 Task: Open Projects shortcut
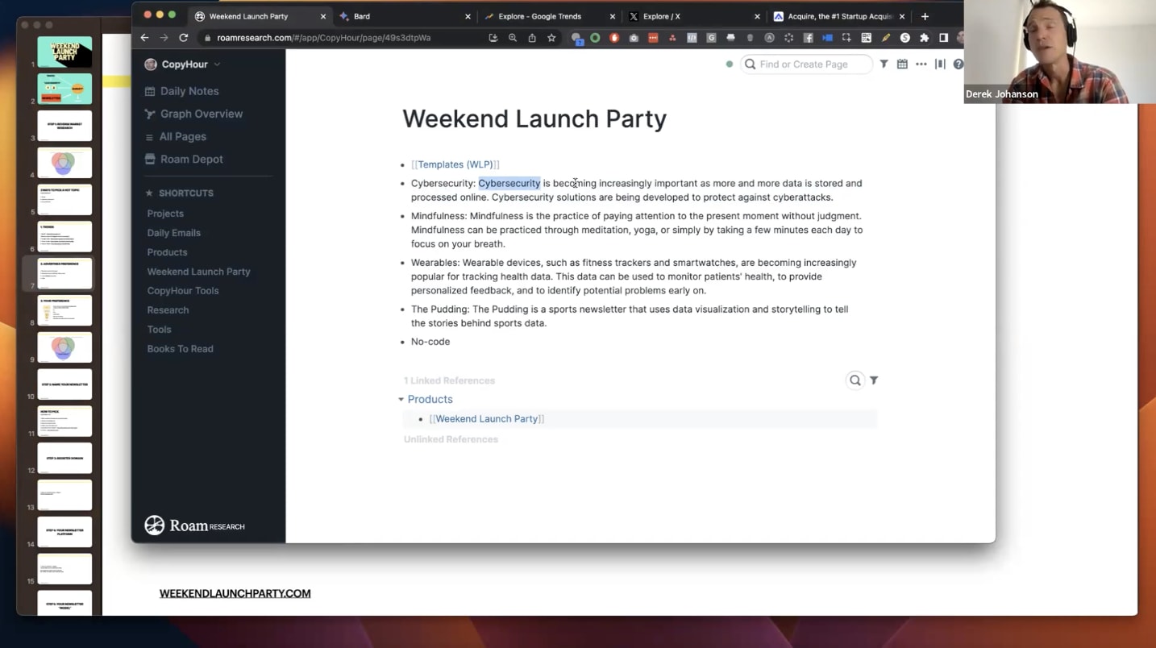pyautogui.click(x=165, y=214)
